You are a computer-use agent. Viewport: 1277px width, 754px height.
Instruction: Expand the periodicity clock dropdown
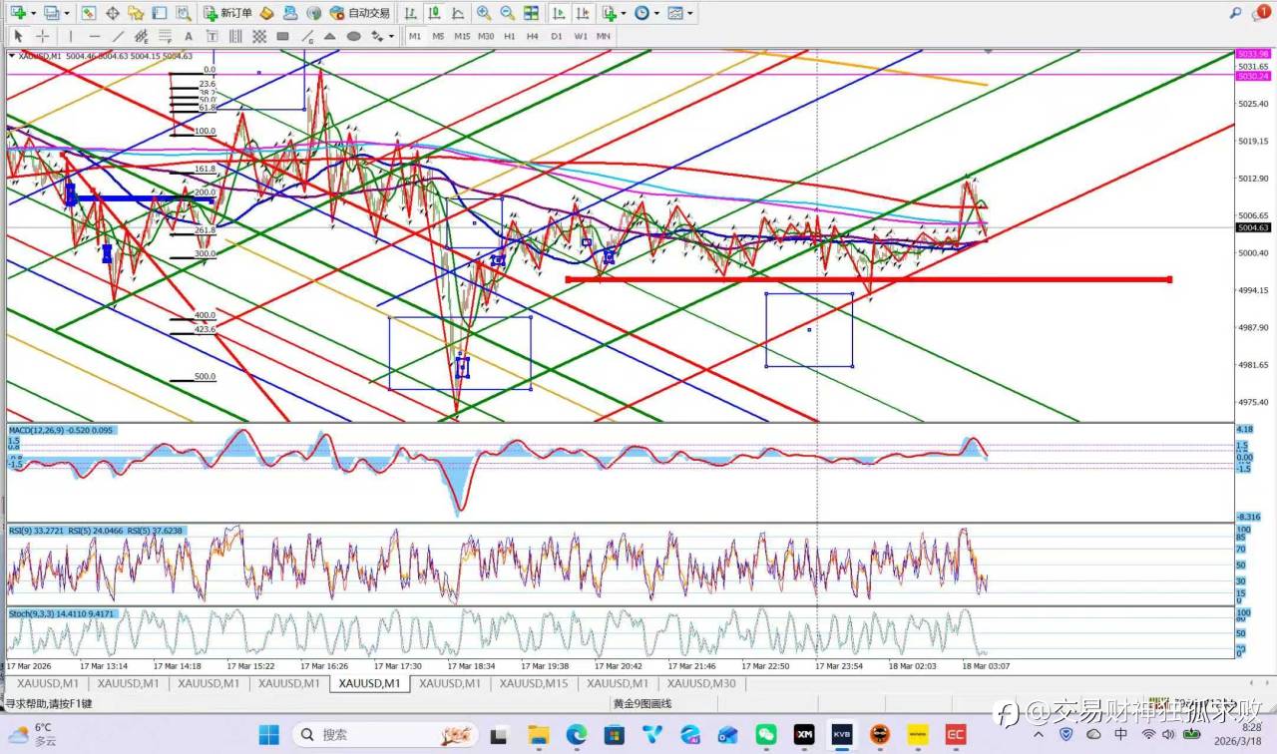pos(654,13)
